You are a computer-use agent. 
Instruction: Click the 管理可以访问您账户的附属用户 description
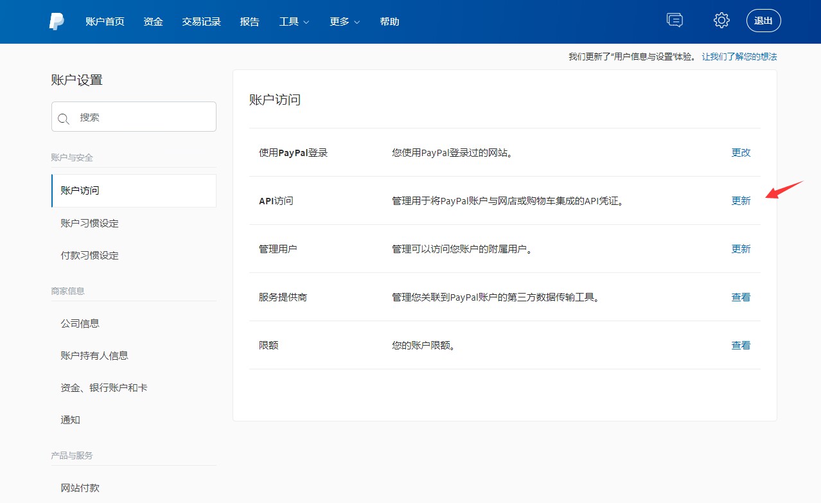(462, 249)
